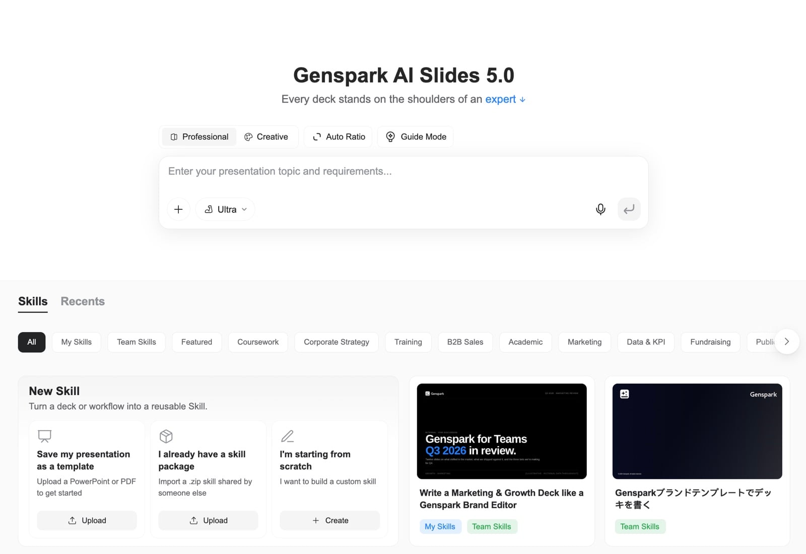This screenshot has width=806, height=554.
Task: Click the small arrow next to expert
Action: tap(522, 100)
